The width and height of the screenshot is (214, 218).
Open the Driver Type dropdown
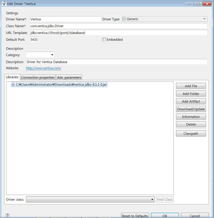[x=165, y=19]
